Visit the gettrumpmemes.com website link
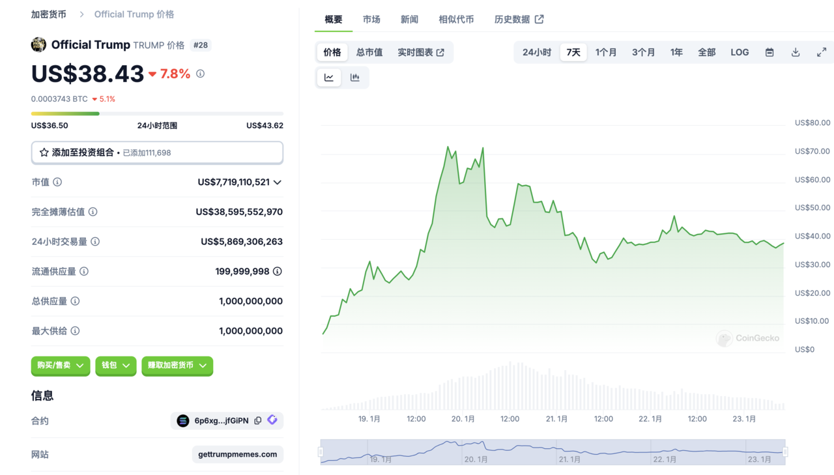This screenshot has height=475, width=834. [x=237, y=454]
